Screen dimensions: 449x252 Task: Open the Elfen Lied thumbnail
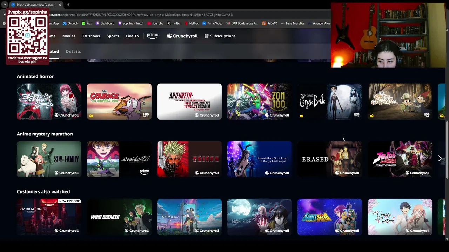click(x=49, y=101)
